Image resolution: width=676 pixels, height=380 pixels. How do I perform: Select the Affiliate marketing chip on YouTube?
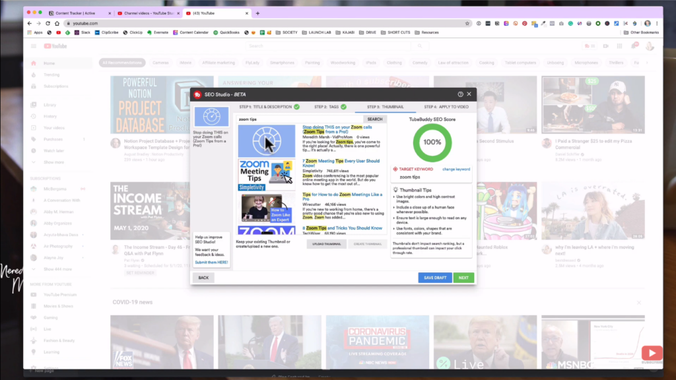[219, 63]
